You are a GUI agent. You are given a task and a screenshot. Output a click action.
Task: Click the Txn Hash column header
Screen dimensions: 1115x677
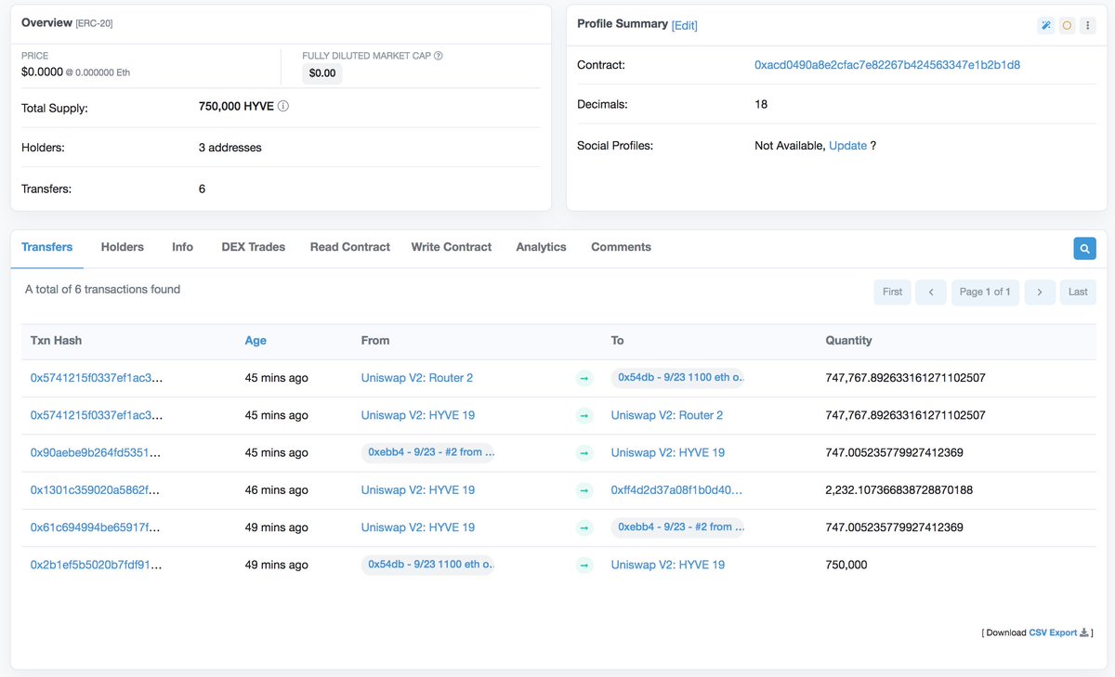coord(56,341)
